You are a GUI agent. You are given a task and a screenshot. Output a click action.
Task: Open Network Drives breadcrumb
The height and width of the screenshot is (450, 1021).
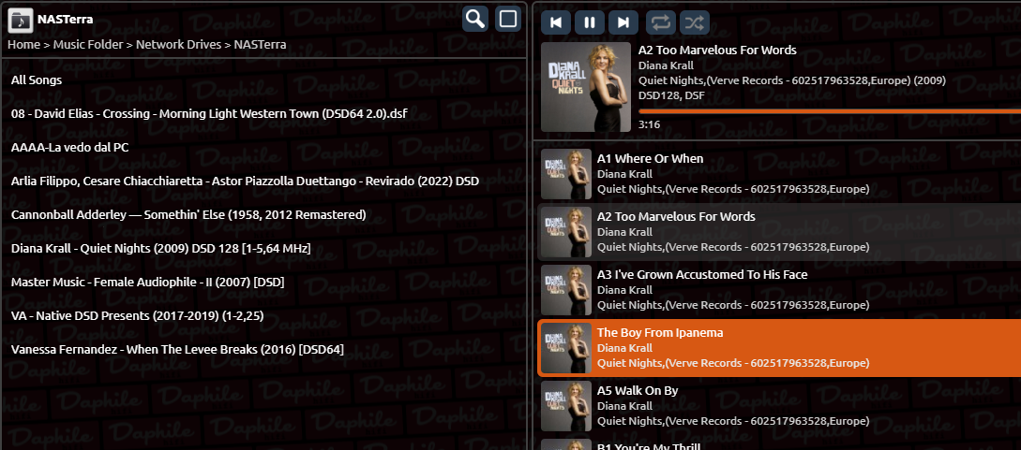click(178, 44)
